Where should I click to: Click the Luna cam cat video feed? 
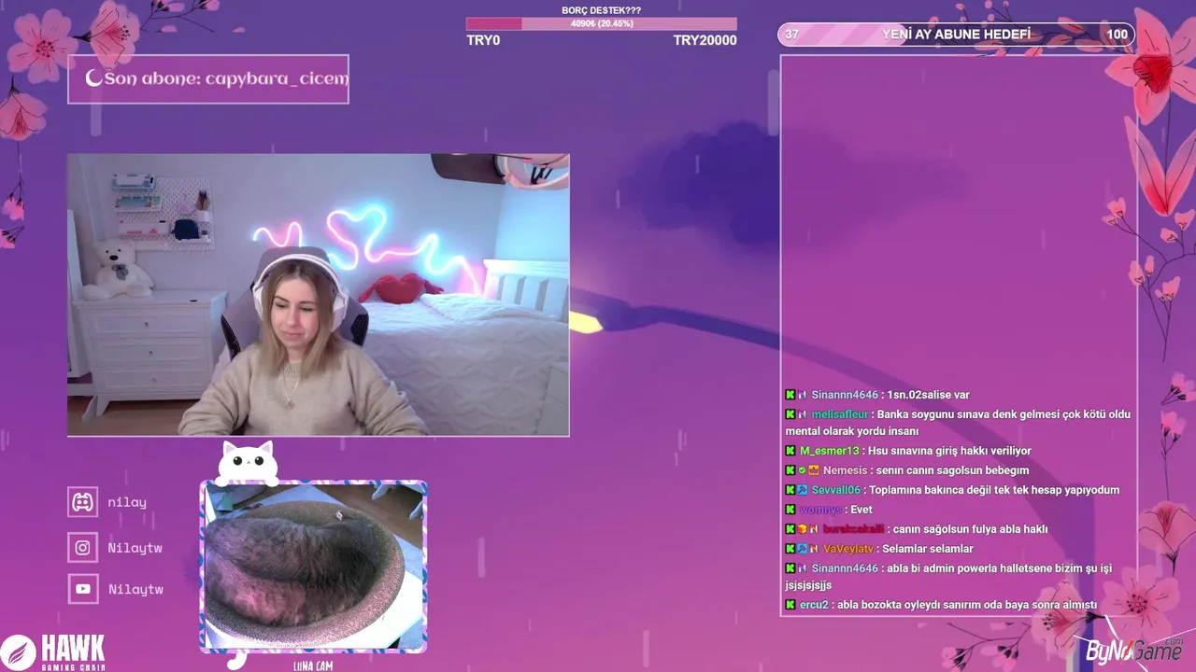tap(313, 566)
